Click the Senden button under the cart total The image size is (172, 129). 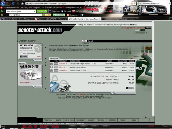pos(130,88)
